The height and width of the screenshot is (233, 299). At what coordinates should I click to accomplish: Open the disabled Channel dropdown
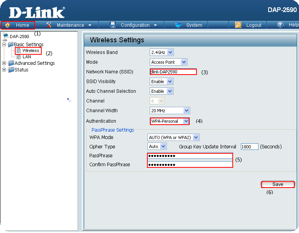coord(157,101)
